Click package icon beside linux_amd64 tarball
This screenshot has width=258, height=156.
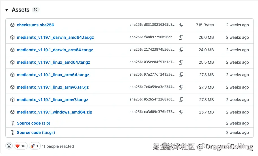12,62
